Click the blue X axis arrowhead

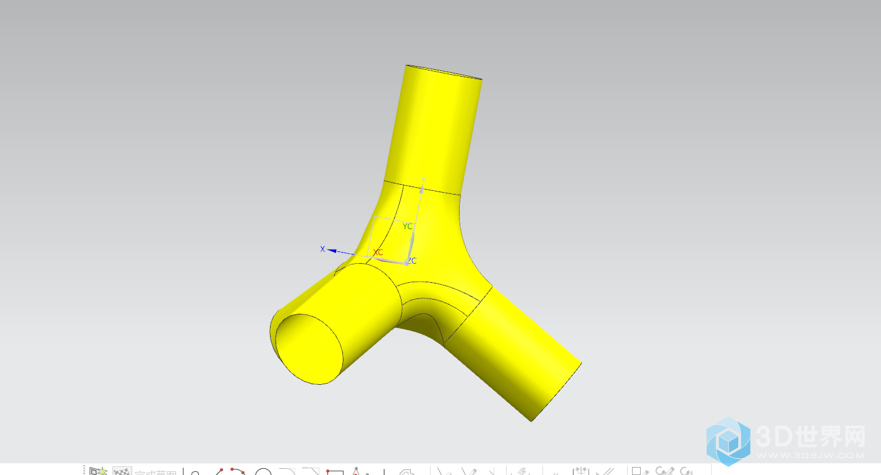click(332, 251)
